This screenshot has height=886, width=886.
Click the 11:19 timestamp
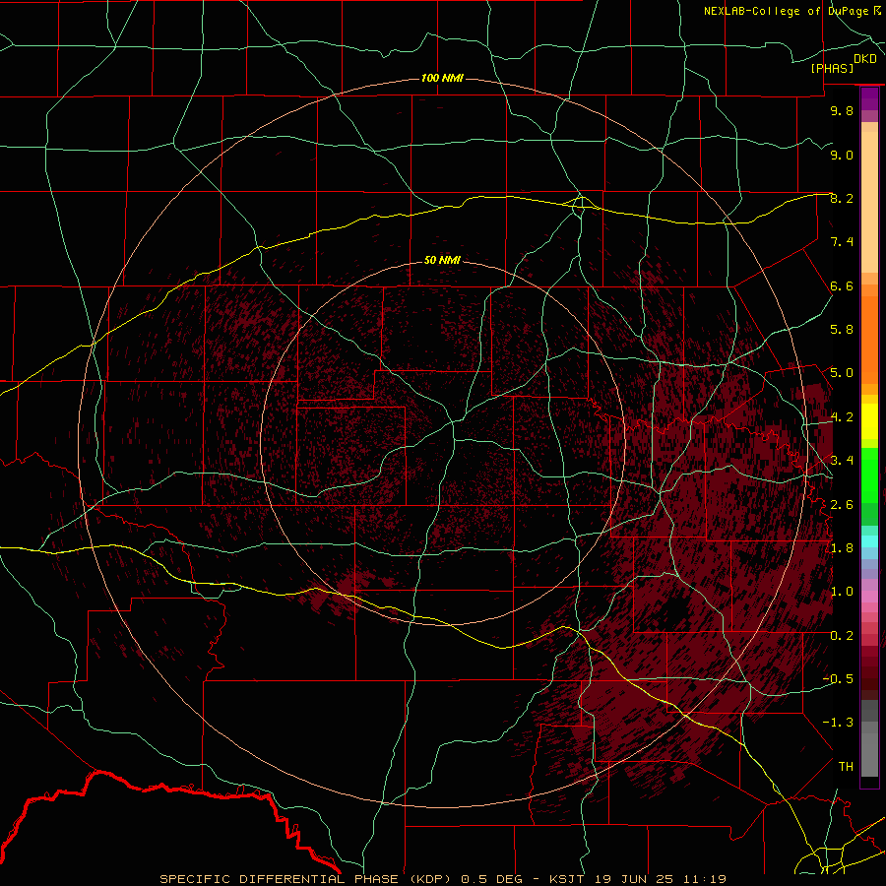click(704, 879)
